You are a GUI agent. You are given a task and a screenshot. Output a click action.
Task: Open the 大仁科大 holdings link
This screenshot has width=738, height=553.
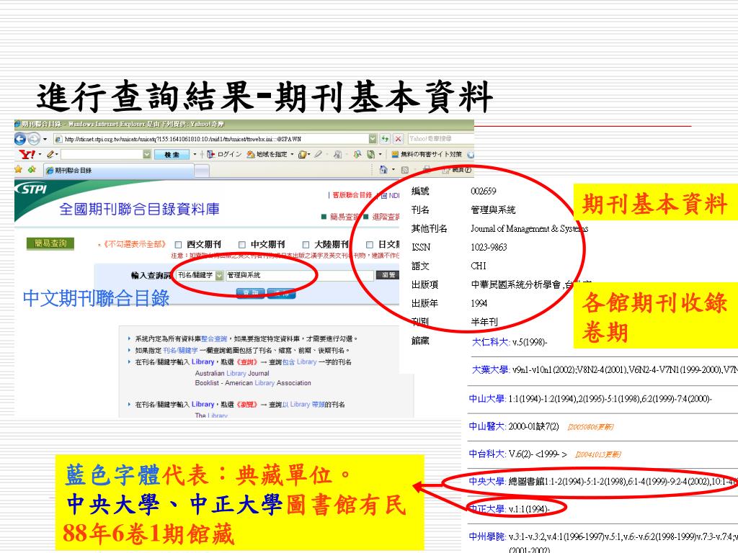490,342
